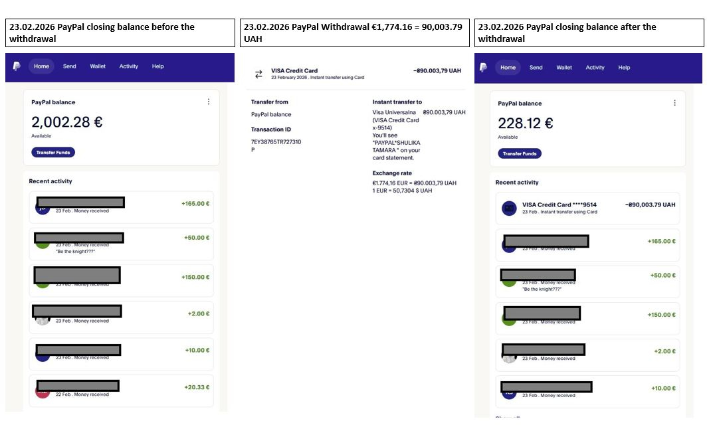The width and height of the screenshot is (707, 427).
Task: Click the Transaction ID 7EY38765TR727310P text
Action: tap(276, 142)
